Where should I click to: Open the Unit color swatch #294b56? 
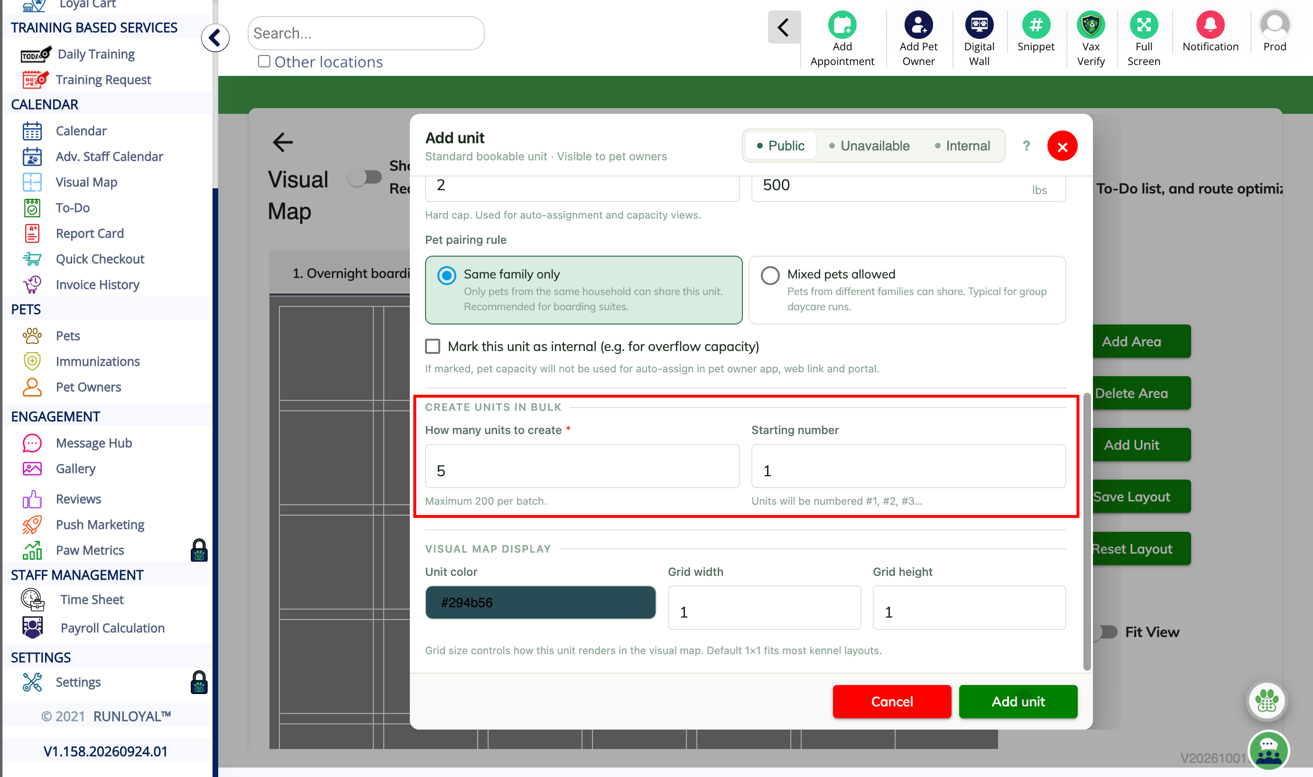[x=540, y=602]
